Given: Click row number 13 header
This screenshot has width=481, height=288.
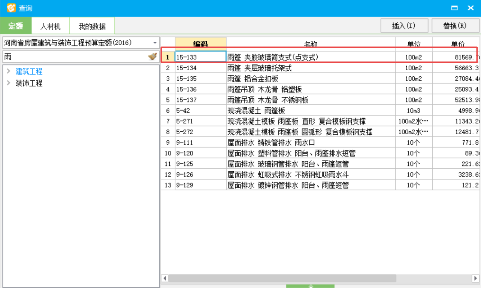Looking at the screenshot, I should tap(168, 185).
